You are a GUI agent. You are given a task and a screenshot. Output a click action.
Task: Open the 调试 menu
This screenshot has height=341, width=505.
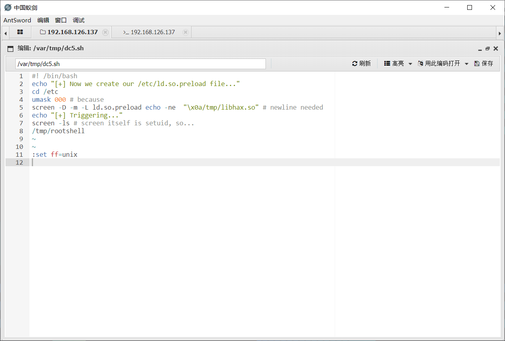79,20
